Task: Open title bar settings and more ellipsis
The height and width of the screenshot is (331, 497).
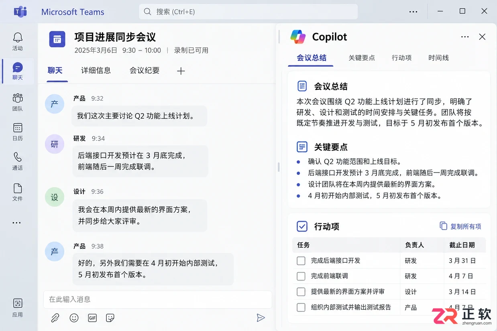Action: [x=413, y=12]
